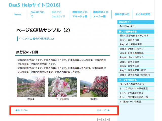The image size is (162, 121).
Task: Open the News navigation tab
Action: click(x=18, y=14)
